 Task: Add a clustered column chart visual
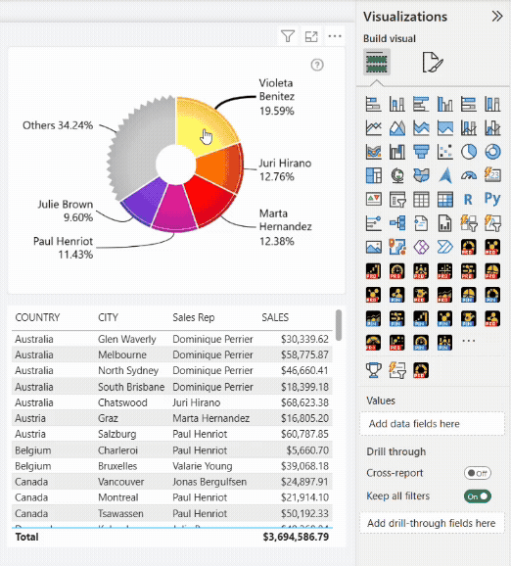click(444, 105)
